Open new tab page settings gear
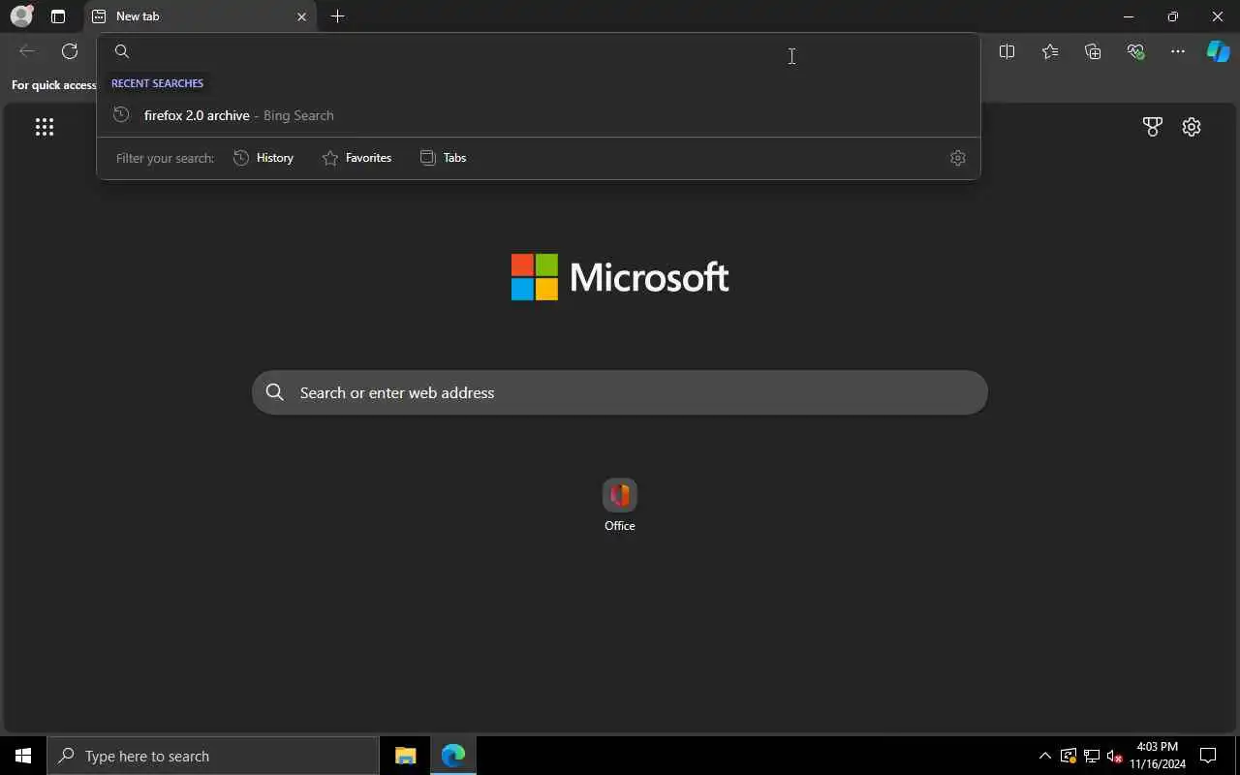This screenshot has width=1240, height=775. [1192, 127]
